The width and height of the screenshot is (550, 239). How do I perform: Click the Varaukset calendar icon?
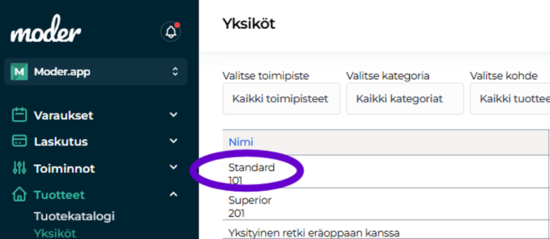pyautogui.click(x=19, y=115)
